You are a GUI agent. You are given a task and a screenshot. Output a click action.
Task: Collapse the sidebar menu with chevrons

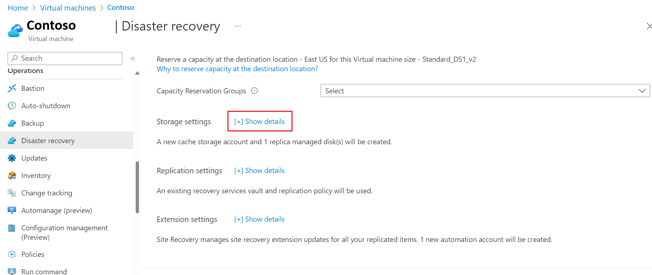[133, 58]
